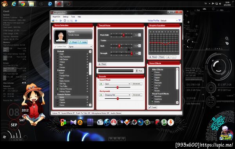
Task: Collapse the Vocal Tract Effects group
Action: (151, 94)
